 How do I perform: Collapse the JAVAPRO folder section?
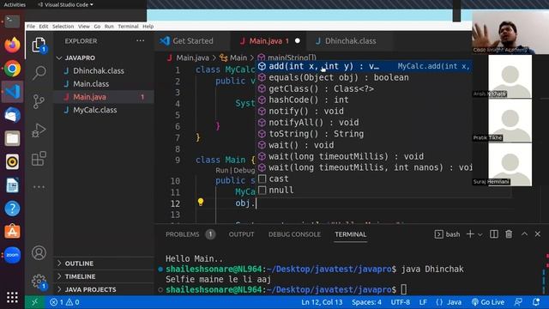pyautogui.click(x=80, y=58)
